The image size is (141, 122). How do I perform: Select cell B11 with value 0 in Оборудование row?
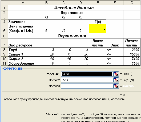46,63
